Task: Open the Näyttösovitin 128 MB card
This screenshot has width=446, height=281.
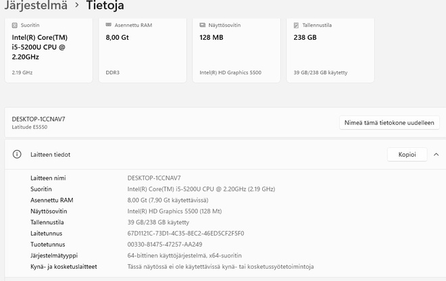Action: click(x=237, y=50)
